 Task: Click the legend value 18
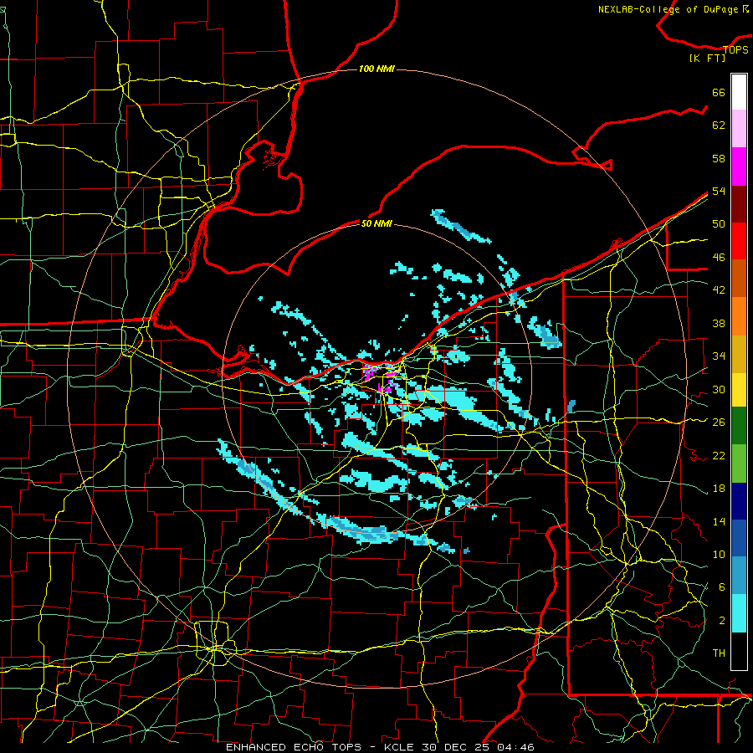(x=719, y=489)
